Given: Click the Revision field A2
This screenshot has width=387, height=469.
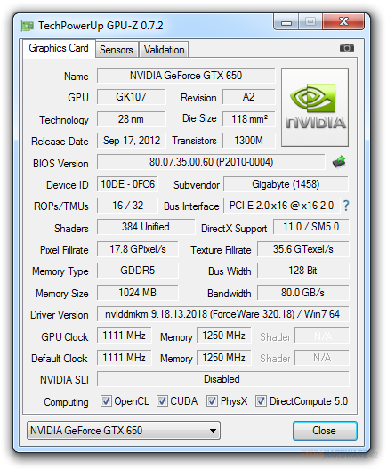Looking at the screenshot, I should [x=248, y=97].
